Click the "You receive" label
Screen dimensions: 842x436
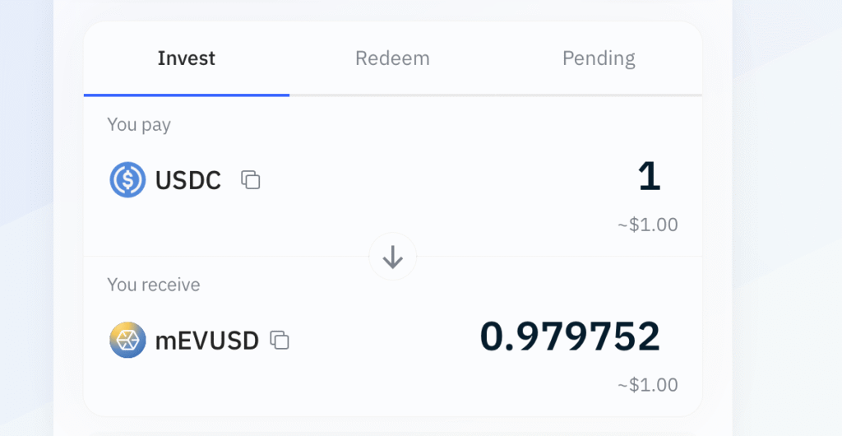[154, 285]
